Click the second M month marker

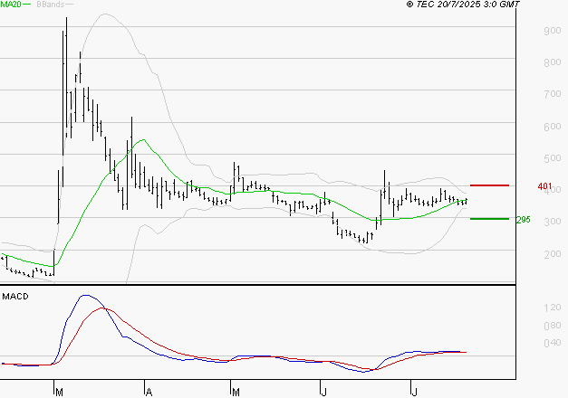click(x=236, y=392)
